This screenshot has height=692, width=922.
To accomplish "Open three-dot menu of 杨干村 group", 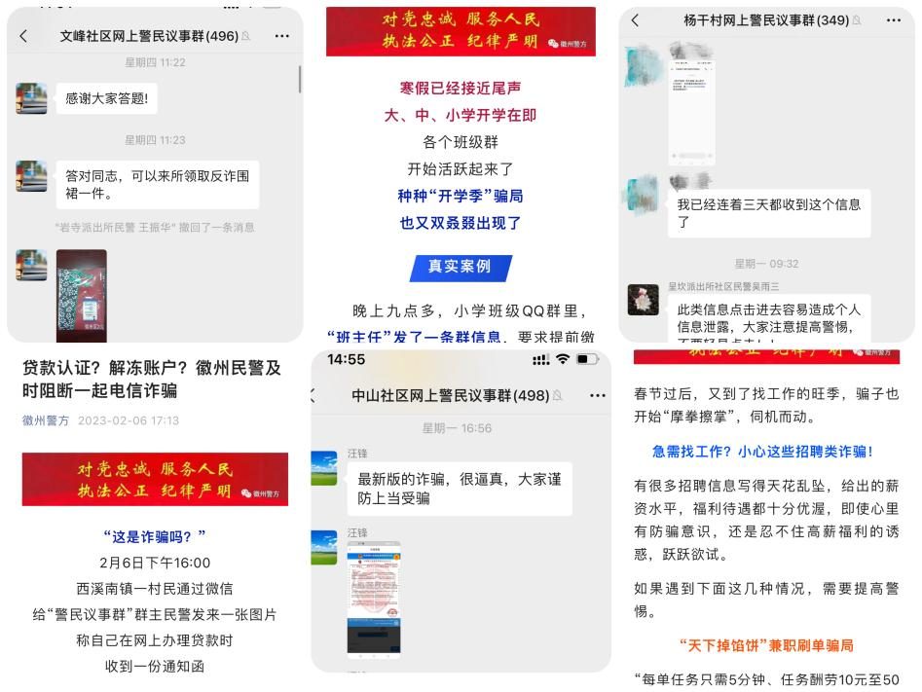I will 893,20.
